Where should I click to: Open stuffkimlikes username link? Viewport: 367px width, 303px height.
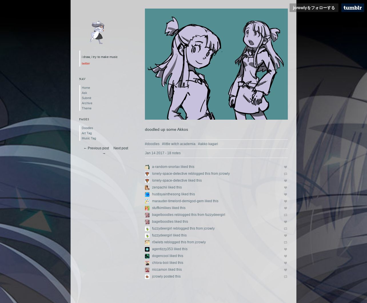[161, 208]
